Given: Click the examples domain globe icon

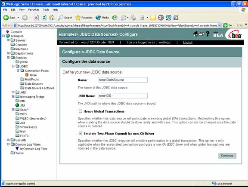Looking at the screenshot, I should (x=8, y=36).
